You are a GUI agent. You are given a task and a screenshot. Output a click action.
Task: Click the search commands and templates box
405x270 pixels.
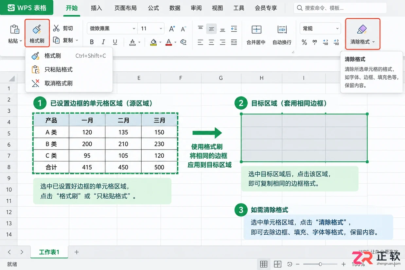[340, 8]
